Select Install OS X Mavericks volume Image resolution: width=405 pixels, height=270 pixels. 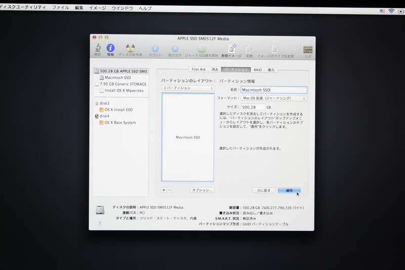point(124,91)
